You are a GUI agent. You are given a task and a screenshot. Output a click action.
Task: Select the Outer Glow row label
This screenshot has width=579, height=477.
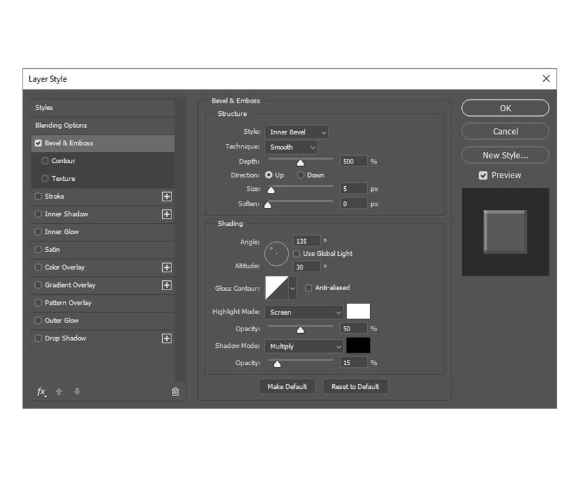click(62, 321)
